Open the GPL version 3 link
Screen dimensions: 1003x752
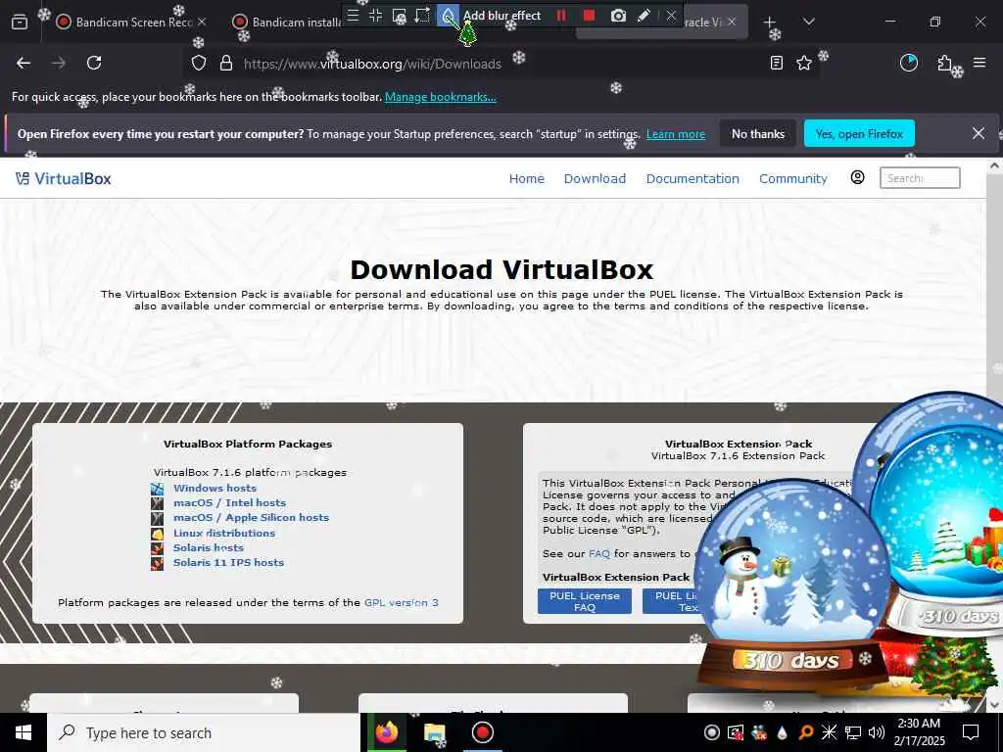(x=401, y=602)
